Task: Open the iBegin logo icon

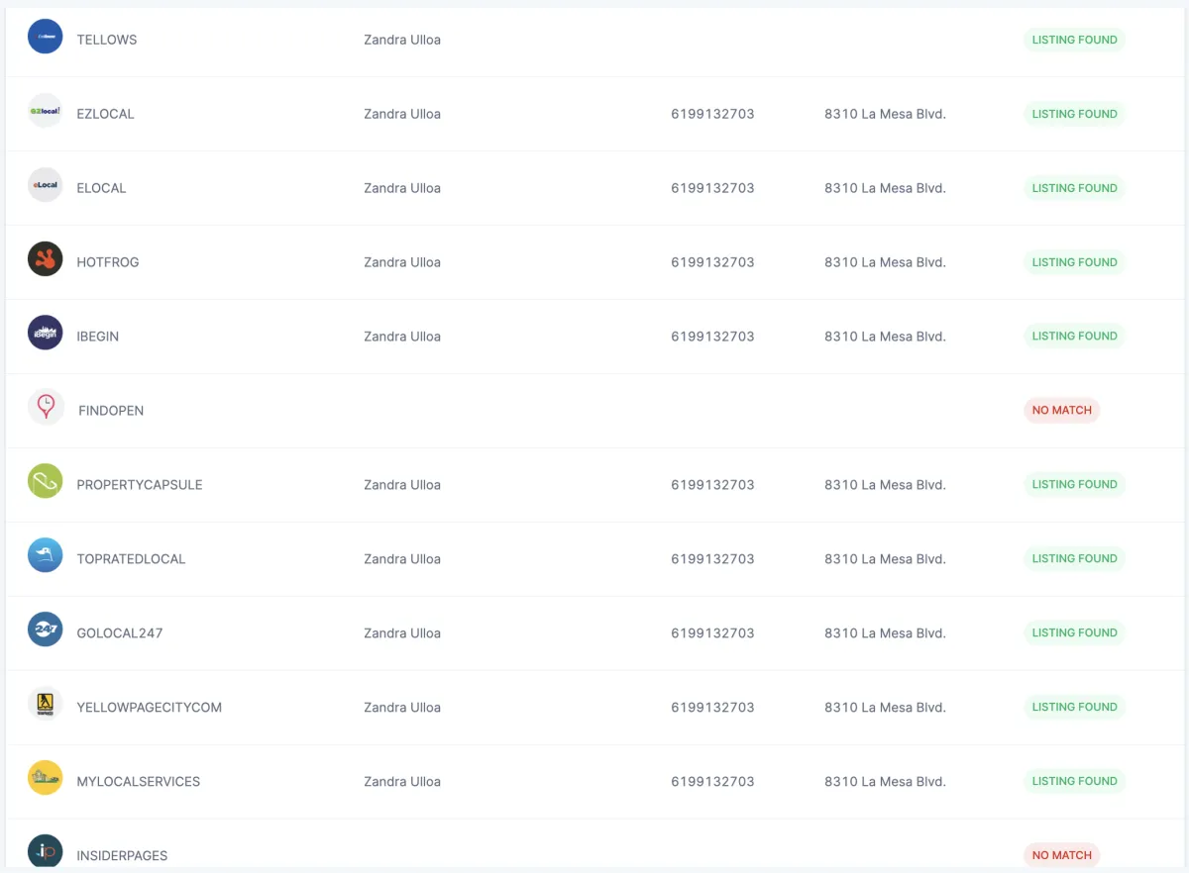Action: click(x=45, y=334)
